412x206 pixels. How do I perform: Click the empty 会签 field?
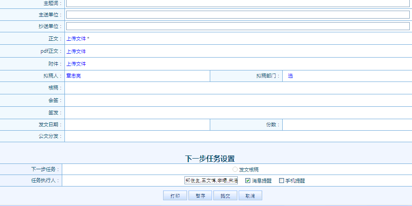pos(238,100)
